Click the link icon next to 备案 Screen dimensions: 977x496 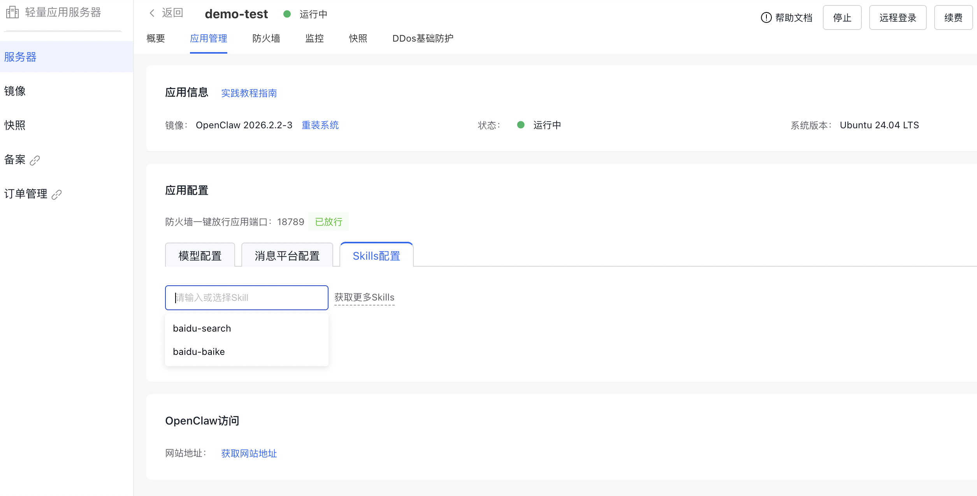tap(35, 160)
